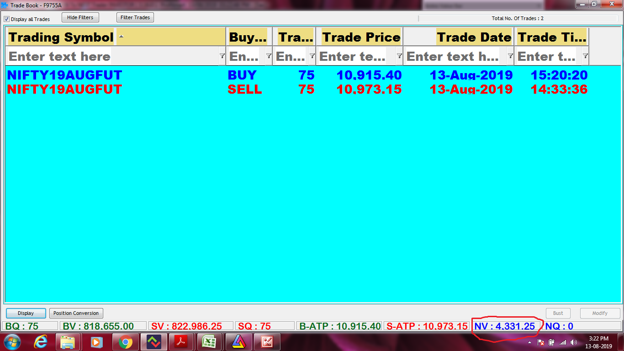Click the BV : 818,655.00 status entry

(x=103, y=326)
